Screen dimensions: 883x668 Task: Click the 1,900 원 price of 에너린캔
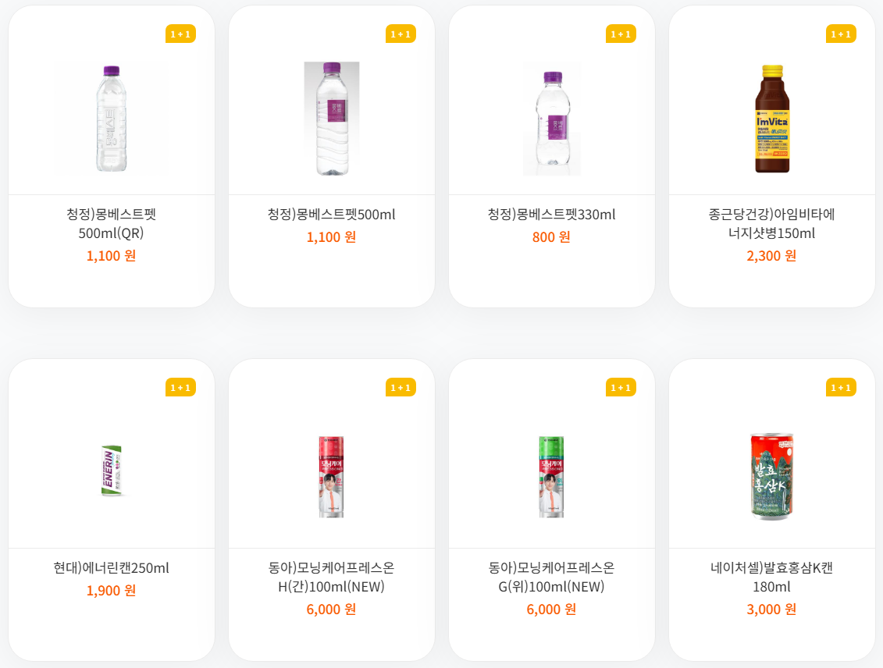[110, 591]
